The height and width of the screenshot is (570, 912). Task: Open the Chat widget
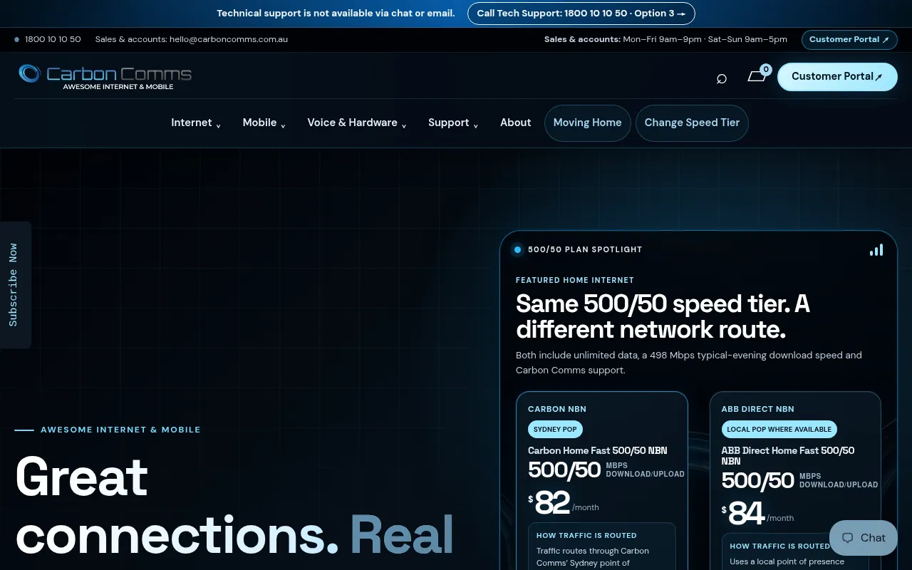(x=864, y=538)
